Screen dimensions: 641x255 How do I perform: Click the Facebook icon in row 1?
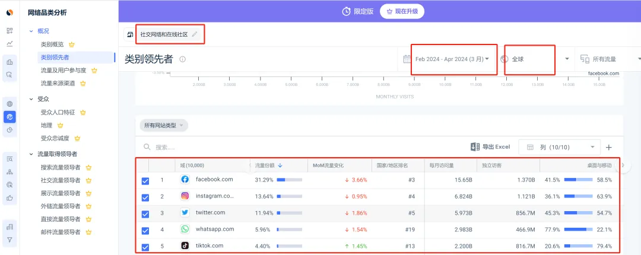pos(185,179)
